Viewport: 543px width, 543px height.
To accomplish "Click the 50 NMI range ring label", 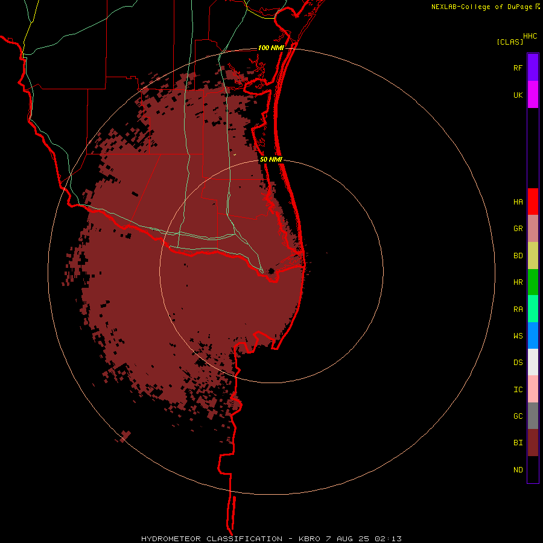I will 271,159.
